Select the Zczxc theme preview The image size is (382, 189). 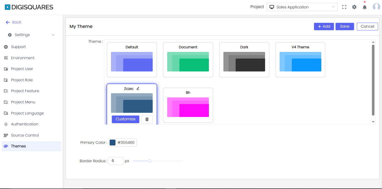click(132, 103)
